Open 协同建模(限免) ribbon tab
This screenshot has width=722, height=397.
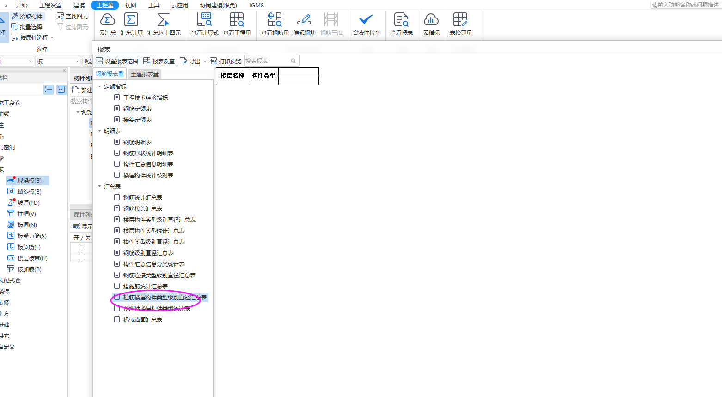219,5
